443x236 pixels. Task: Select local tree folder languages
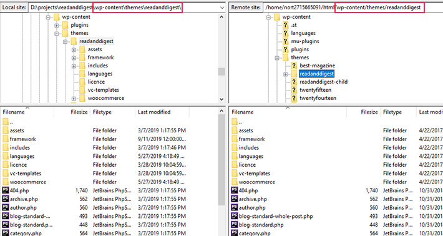pos(100,74)
